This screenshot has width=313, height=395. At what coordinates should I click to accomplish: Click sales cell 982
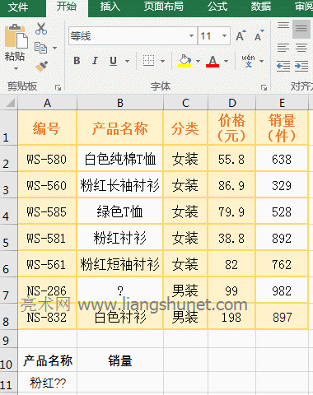pos(282,290)
